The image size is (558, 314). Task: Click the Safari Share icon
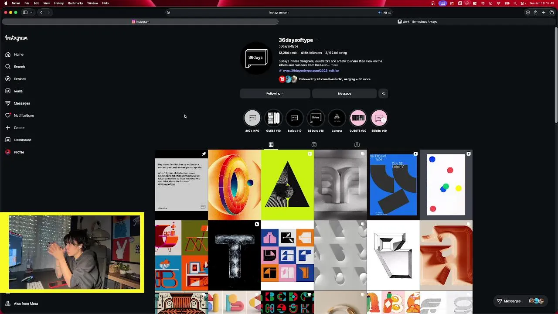[x=535, y=12]
